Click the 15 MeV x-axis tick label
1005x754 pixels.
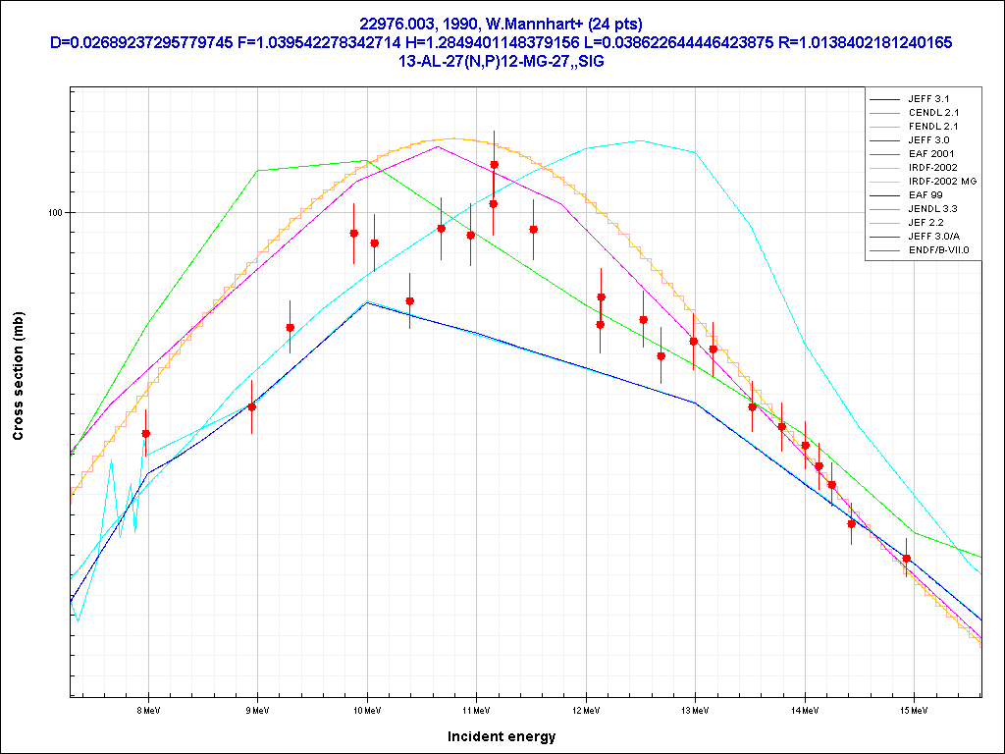click(914, 709)
